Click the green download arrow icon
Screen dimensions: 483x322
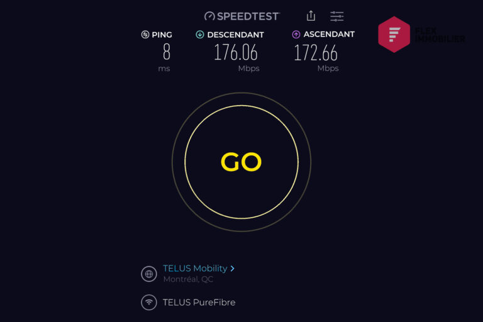point(200,35)
